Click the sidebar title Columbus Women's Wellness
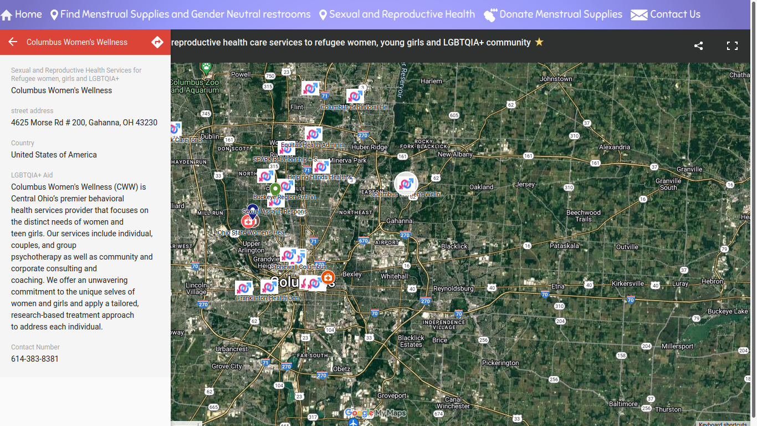Image resolution: width=757 pixels, height=426 pixels. [x=77, y=42]
